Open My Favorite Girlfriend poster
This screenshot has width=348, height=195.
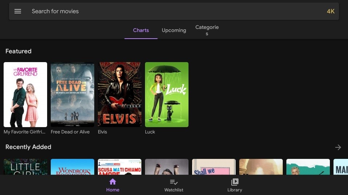coord(25,94)
